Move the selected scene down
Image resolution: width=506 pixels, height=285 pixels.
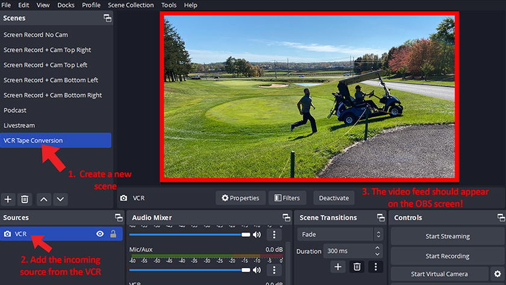click(61, 199)
